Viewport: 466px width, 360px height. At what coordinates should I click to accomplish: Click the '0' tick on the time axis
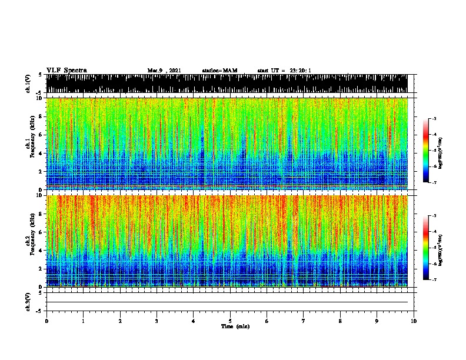pyautogui.click(x=46, y=321)
